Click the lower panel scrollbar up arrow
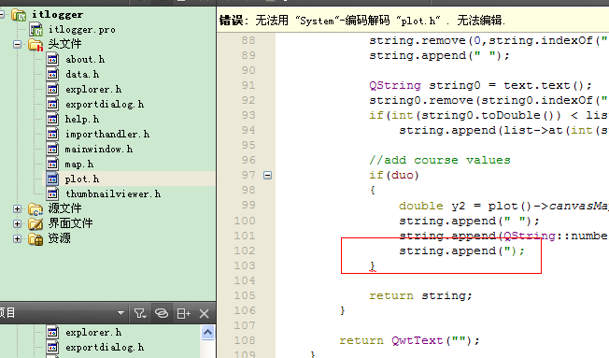Screen dimensions: 609x358 pyautogui.click(x=207, y=333)
